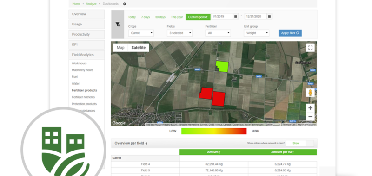Screen dimensions: 372x176
Task: Open the Productivity sidebar tab
Action: pyautogui.click(x=86, y=34)
